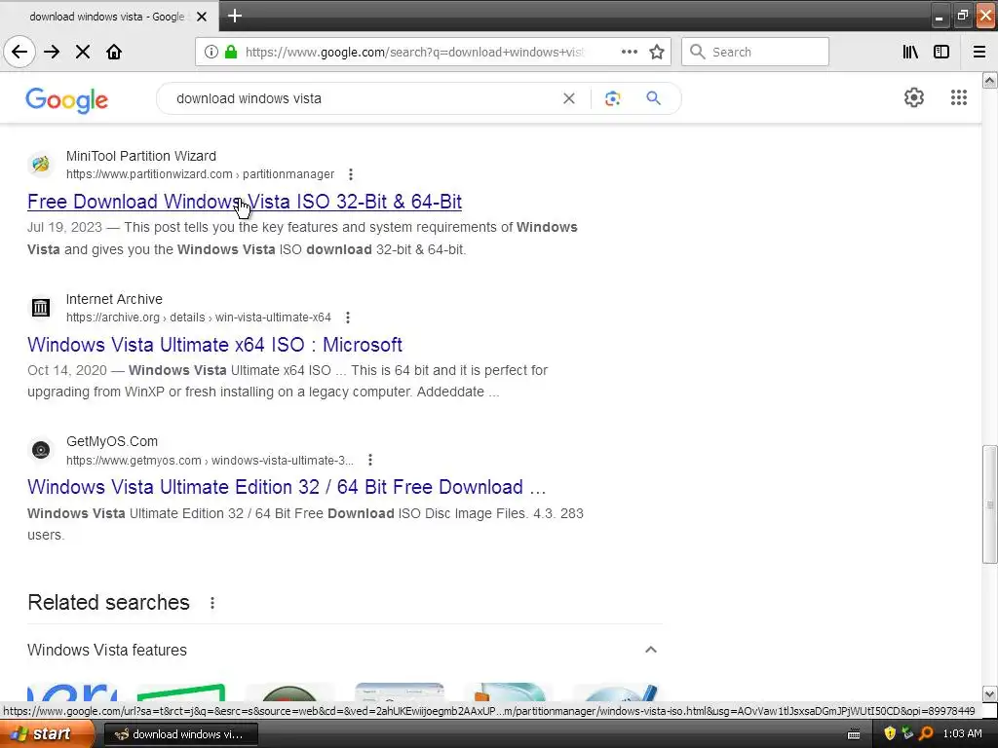Click the GetMyOS favicon icon

tap(41, 450)
